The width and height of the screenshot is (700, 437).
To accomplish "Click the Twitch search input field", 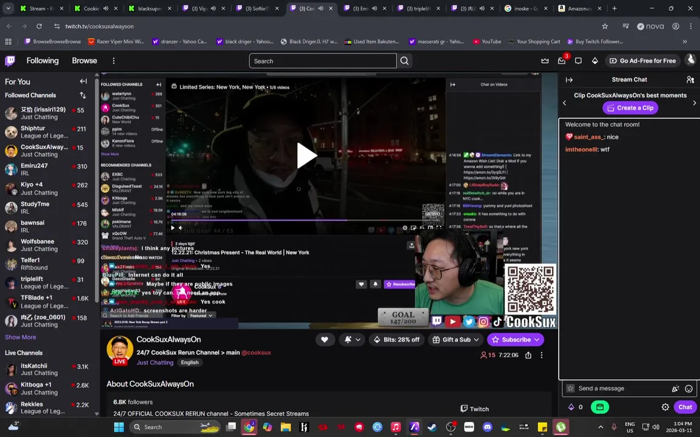I will 322,61.
